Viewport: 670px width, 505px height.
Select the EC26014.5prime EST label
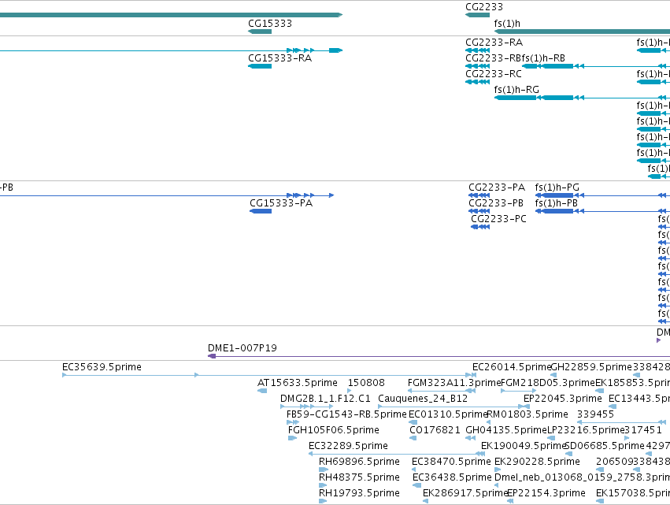(512, 367)
